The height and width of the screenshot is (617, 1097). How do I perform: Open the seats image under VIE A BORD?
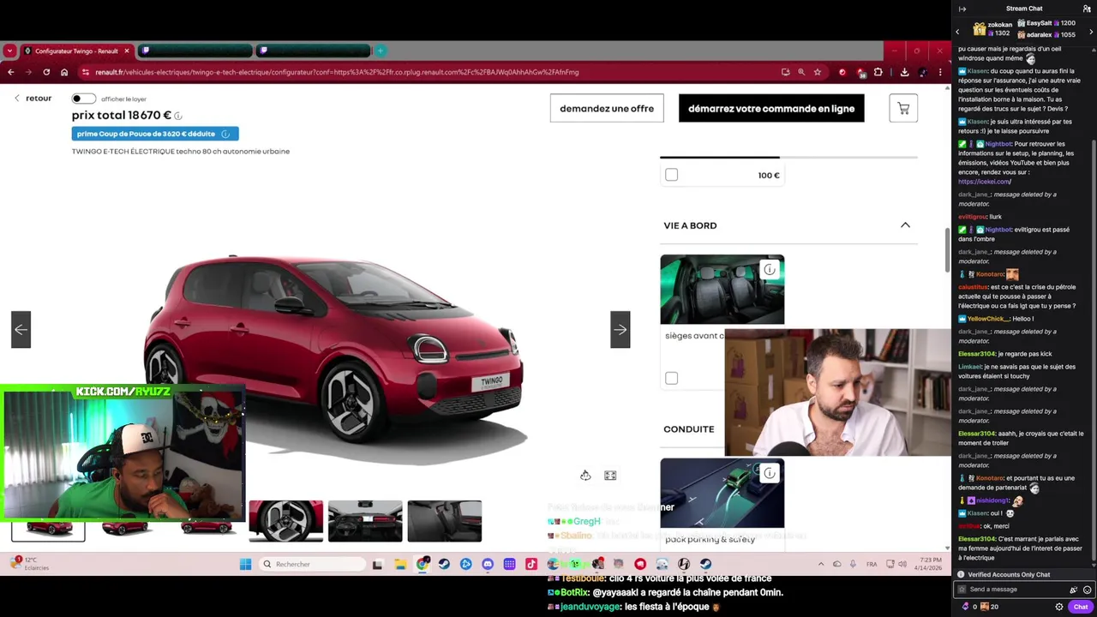pyautogui.click(x=722, y=290)
